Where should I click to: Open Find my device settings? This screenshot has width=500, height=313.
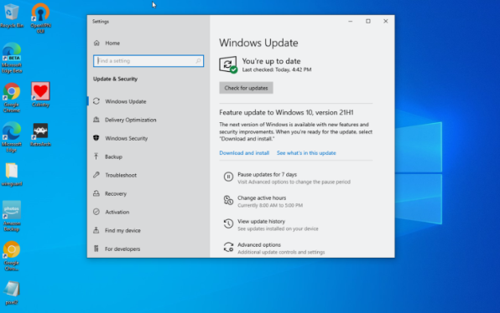[x=122, y=231]
